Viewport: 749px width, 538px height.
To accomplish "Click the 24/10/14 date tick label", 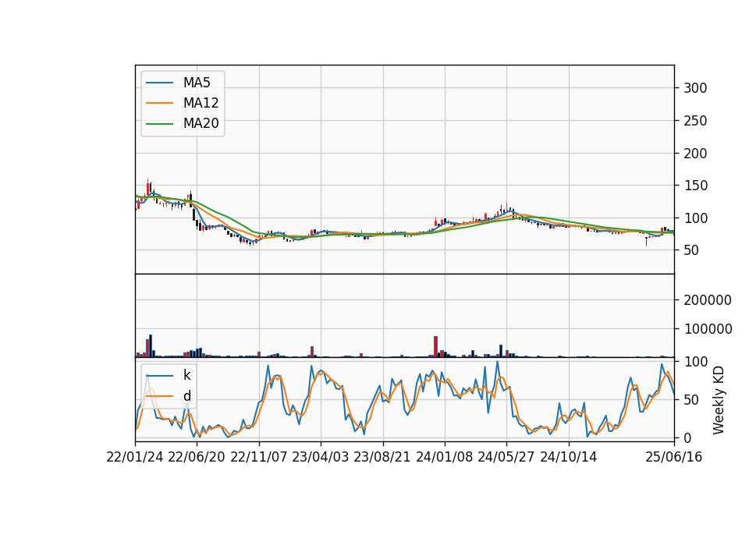I will tap(569, 457).
